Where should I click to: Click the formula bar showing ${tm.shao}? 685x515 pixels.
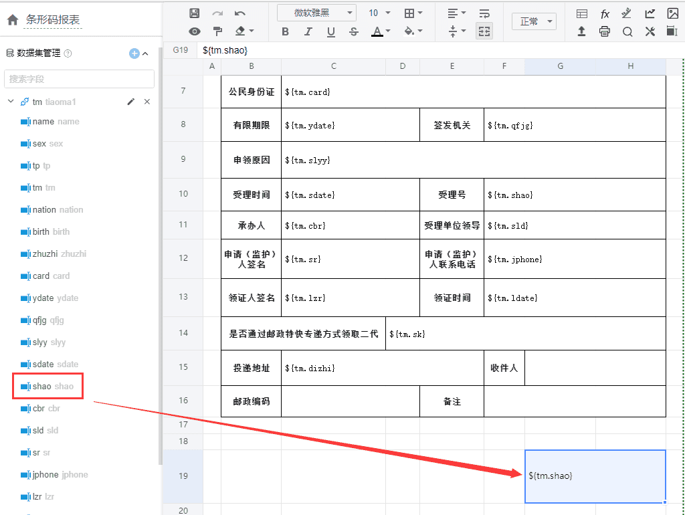442,50
